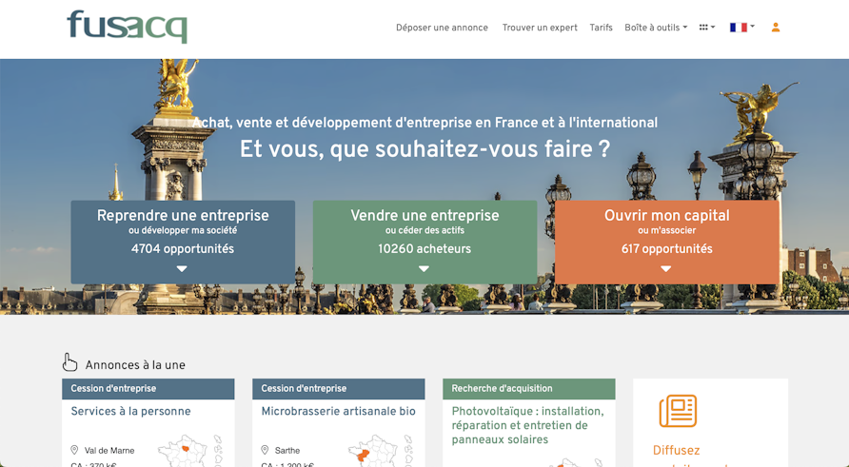Open Services à la personne listing
This screenshot has height=467, width=849.
pyautogui.click(x=130, y=411)
